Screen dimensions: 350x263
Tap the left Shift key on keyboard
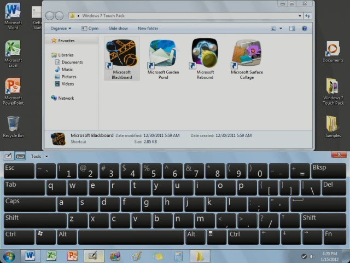pyautogui.click(x=35, y=221)
